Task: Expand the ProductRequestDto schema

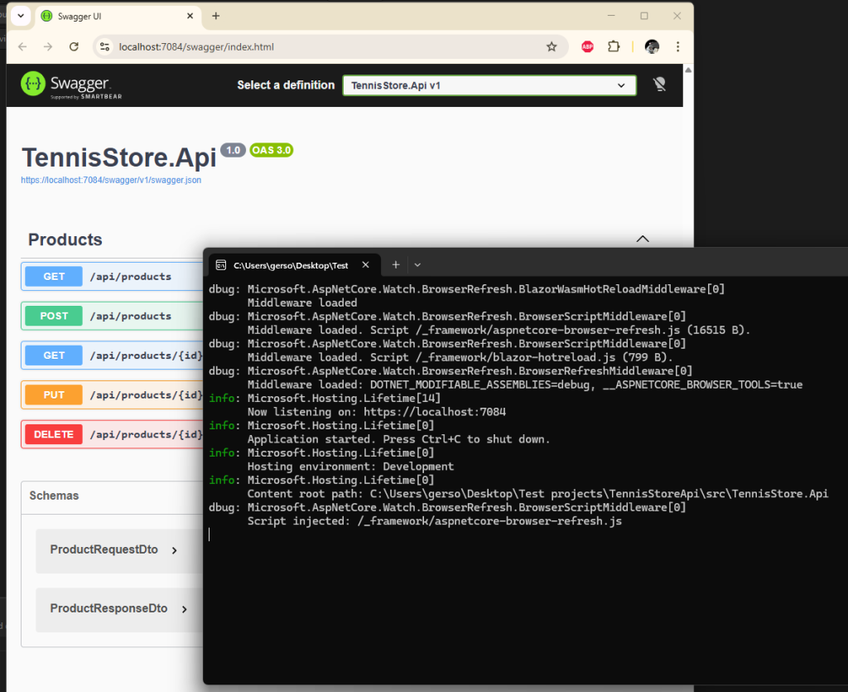Action: pyautogui.click(x=113, y=549)
